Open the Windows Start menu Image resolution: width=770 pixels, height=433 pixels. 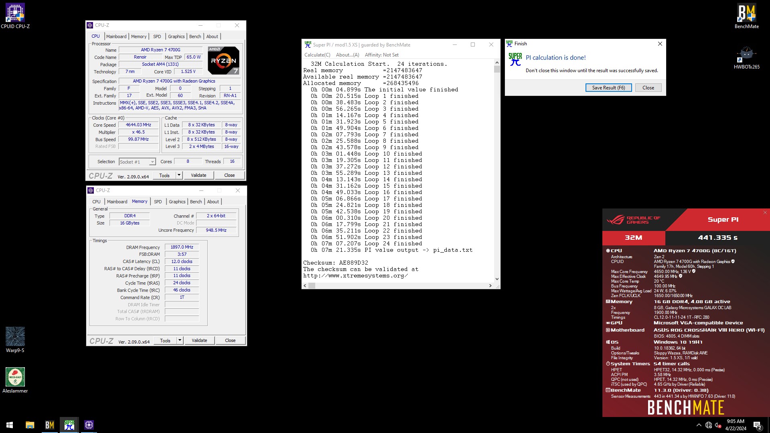[10, 425]
